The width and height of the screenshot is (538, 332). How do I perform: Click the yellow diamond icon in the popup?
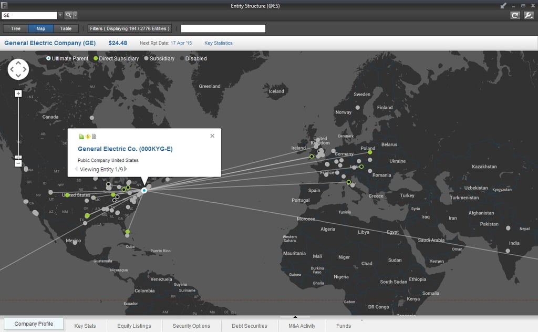88,137
